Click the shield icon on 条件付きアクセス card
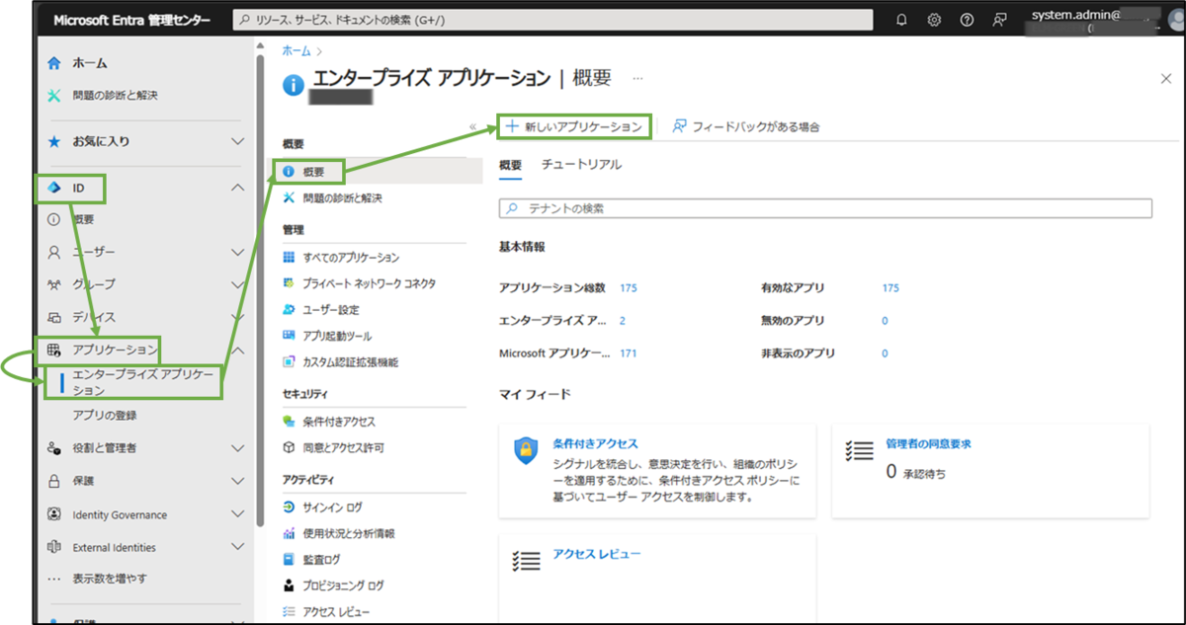The width and height of the screenshot is (1186, 625). click(527, 450)
